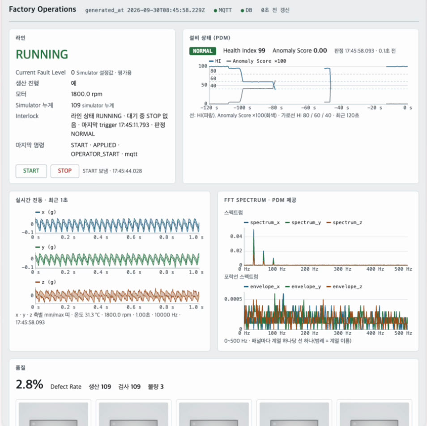Click the x-axis vibration waveform chart
Viewport: 427px width, 426px height.
(x=117, y=226)
